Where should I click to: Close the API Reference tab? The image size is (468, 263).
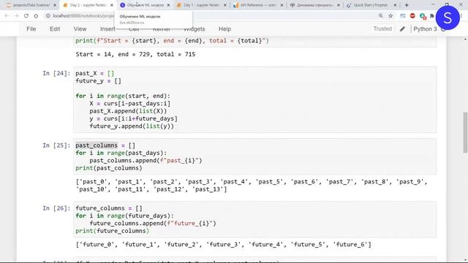[282, 5]
